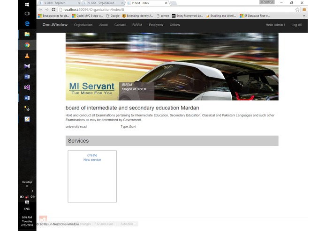This screenshot has width=326, height=231.
Task: Open the Google bookmark
Action: 113,16
